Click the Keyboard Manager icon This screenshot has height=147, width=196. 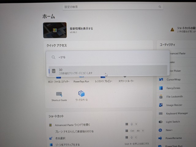coord(161,113)
